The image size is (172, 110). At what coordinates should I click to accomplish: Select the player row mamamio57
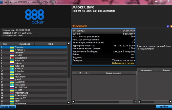pos(34,98)
